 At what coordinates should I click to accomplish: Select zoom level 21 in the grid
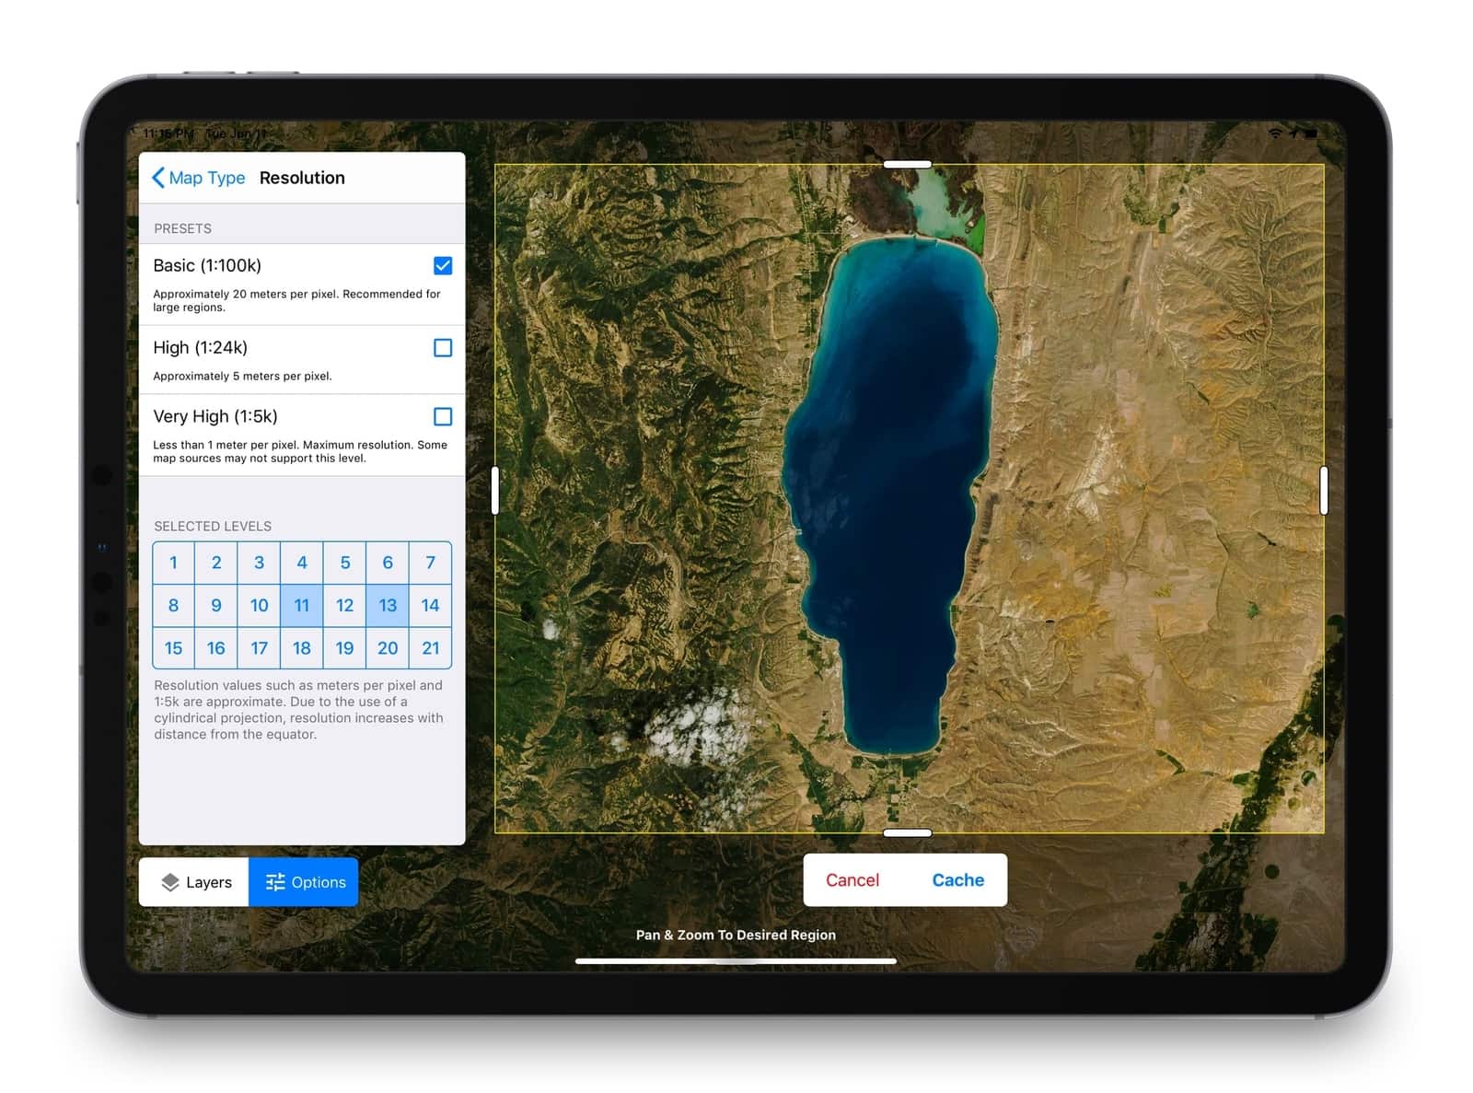[x=430, y=648]
